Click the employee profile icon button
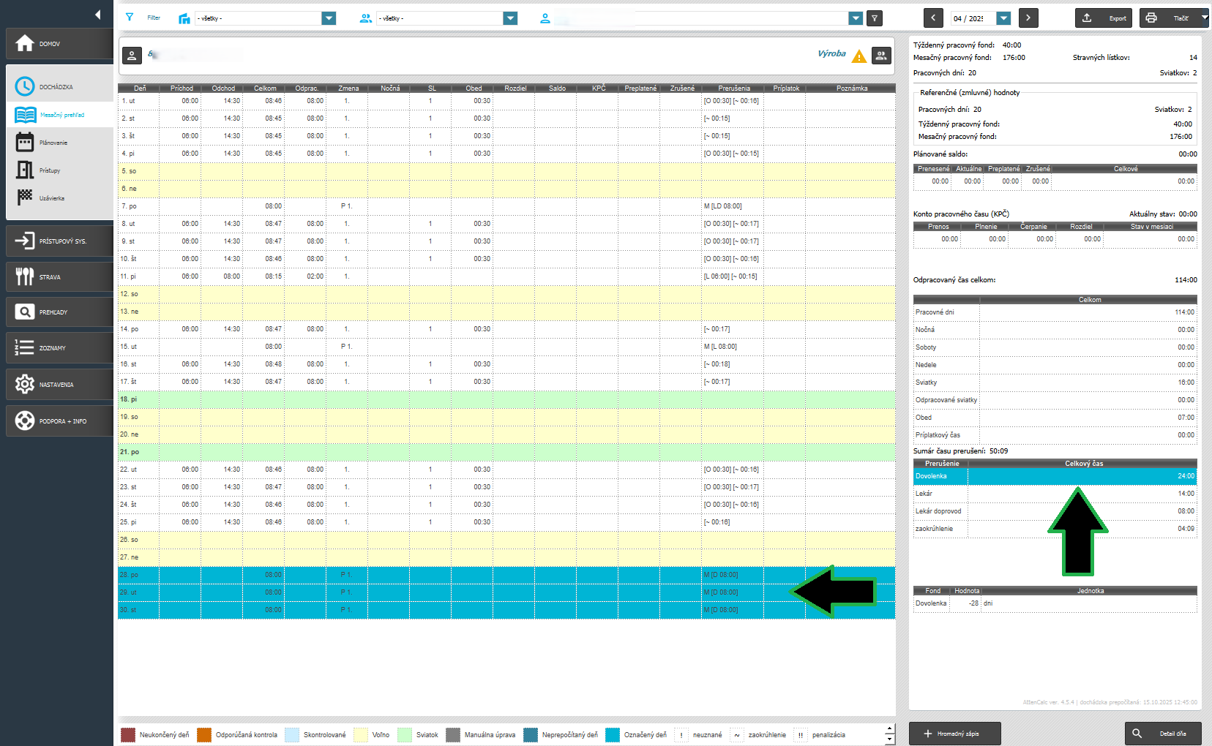Image resolution: width=1212 pixels, height=746 pixels. click(132, 56)
